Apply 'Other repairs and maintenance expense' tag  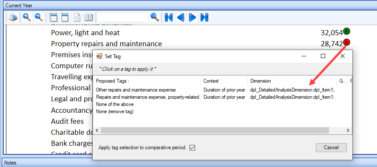tap(136, 90)
